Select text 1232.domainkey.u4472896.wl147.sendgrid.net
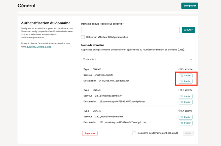This screenshot has height=146, width=221. point(122,122)
